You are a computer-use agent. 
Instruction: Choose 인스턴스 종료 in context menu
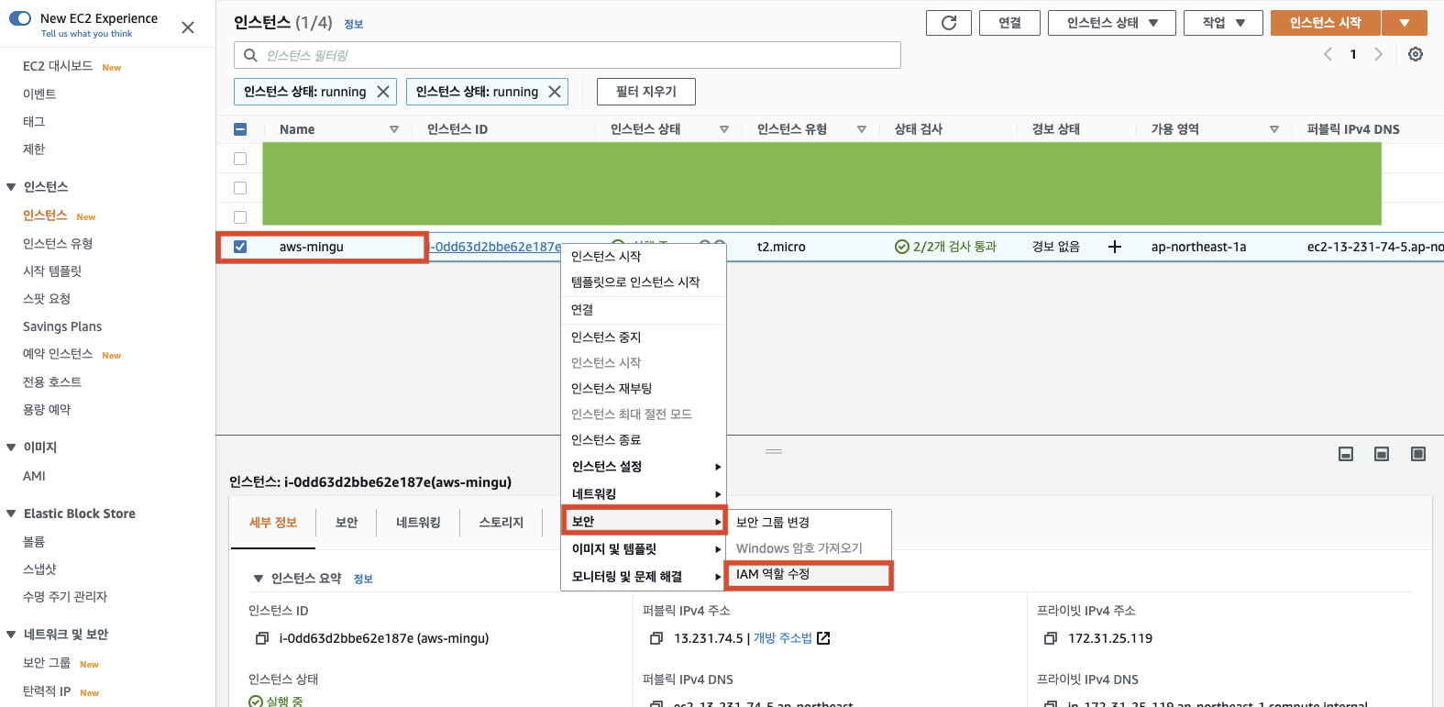(644, 440)
